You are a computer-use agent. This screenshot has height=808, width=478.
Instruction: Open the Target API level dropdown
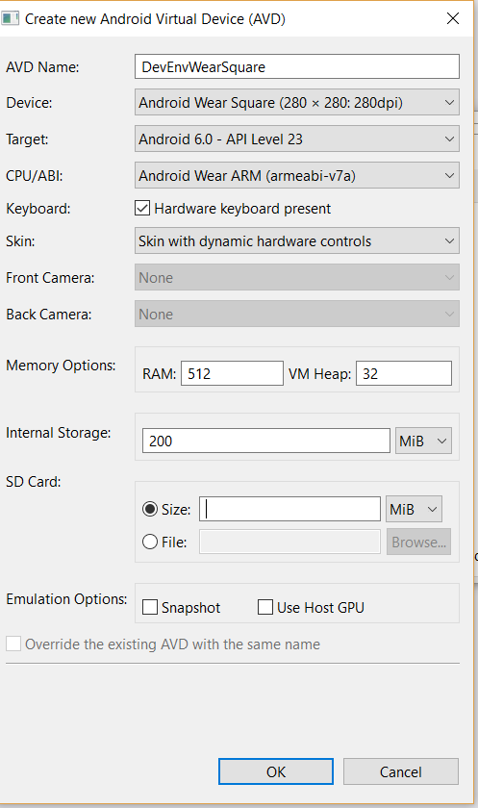297,139
